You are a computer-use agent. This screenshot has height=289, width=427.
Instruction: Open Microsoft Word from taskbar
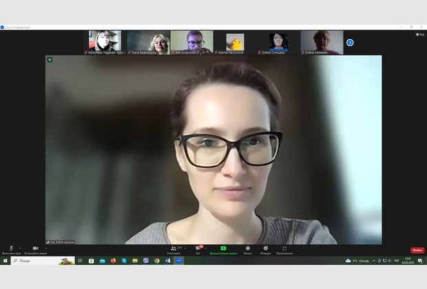[x=168, y=261]
